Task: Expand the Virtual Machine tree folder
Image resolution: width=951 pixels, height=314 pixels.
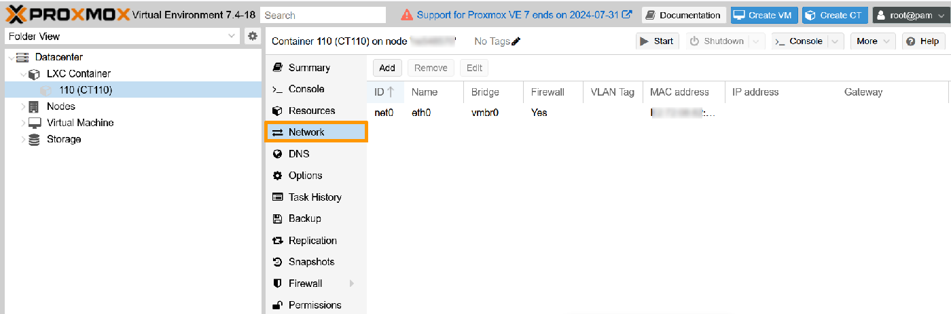Action: [x=24, y=123]
